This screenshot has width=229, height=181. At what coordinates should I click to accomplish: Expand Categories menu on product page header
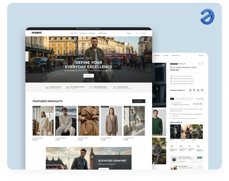point(157,55)
